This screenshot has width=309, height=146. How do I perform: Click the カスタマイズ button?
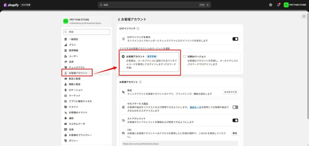pos(230,92)
